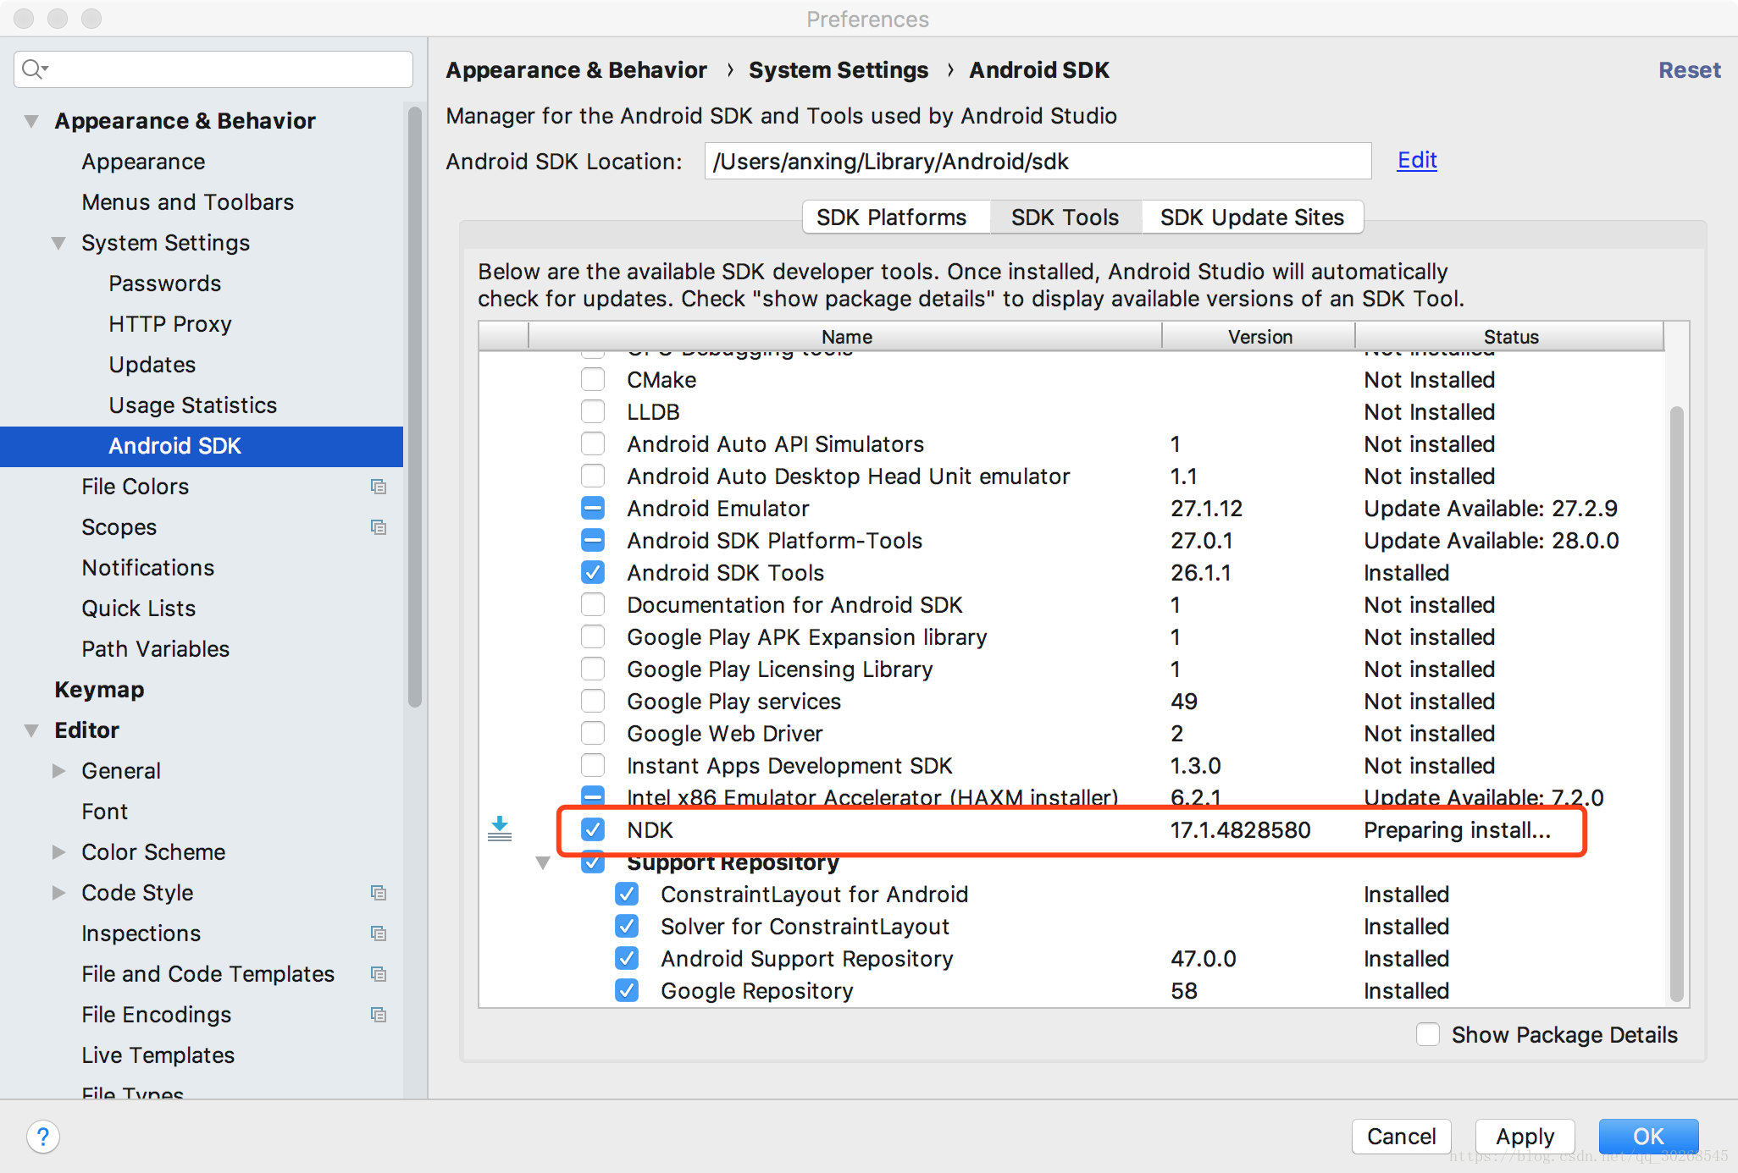Image resolution: width=1738 pixels, height=1173 pixels.
Task: Click the settings tree scrollbar
Action: [414, 406]
